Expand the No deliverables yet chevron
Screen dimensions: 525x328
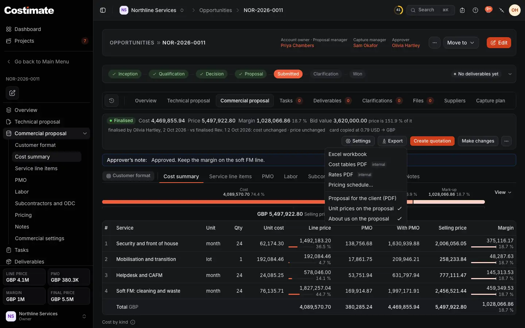510,74
